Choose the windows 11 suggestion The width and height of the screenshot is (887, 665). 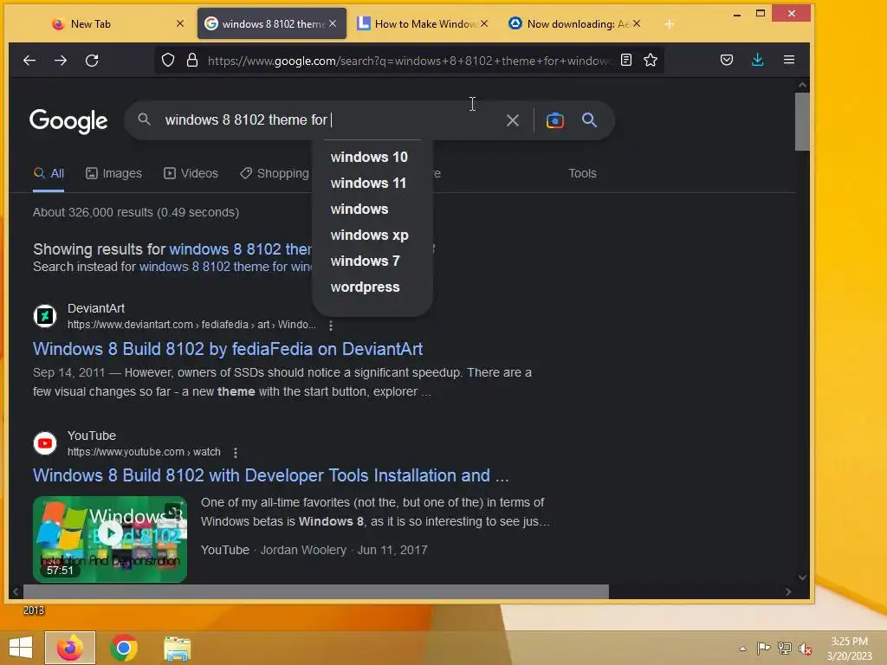click(x=372, y=184)
